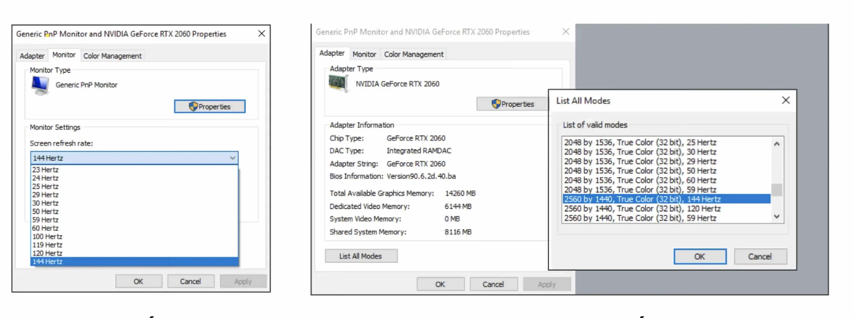Image resolution: width=854 pixels, height=318 pixels.
Task: Close the List All Modes dialog
Action: [786, 100]
